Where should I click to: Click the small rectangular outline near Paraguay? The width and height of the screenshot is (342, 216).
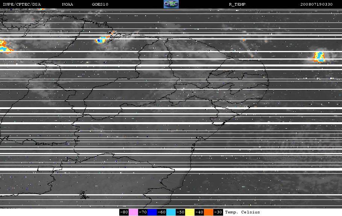[46, 168]
